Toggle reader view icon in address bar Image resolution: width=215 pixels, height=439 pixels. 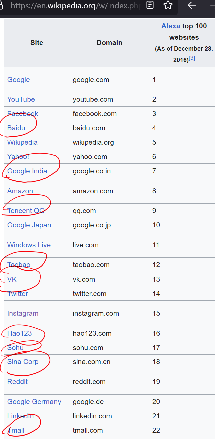click(150, 5)
